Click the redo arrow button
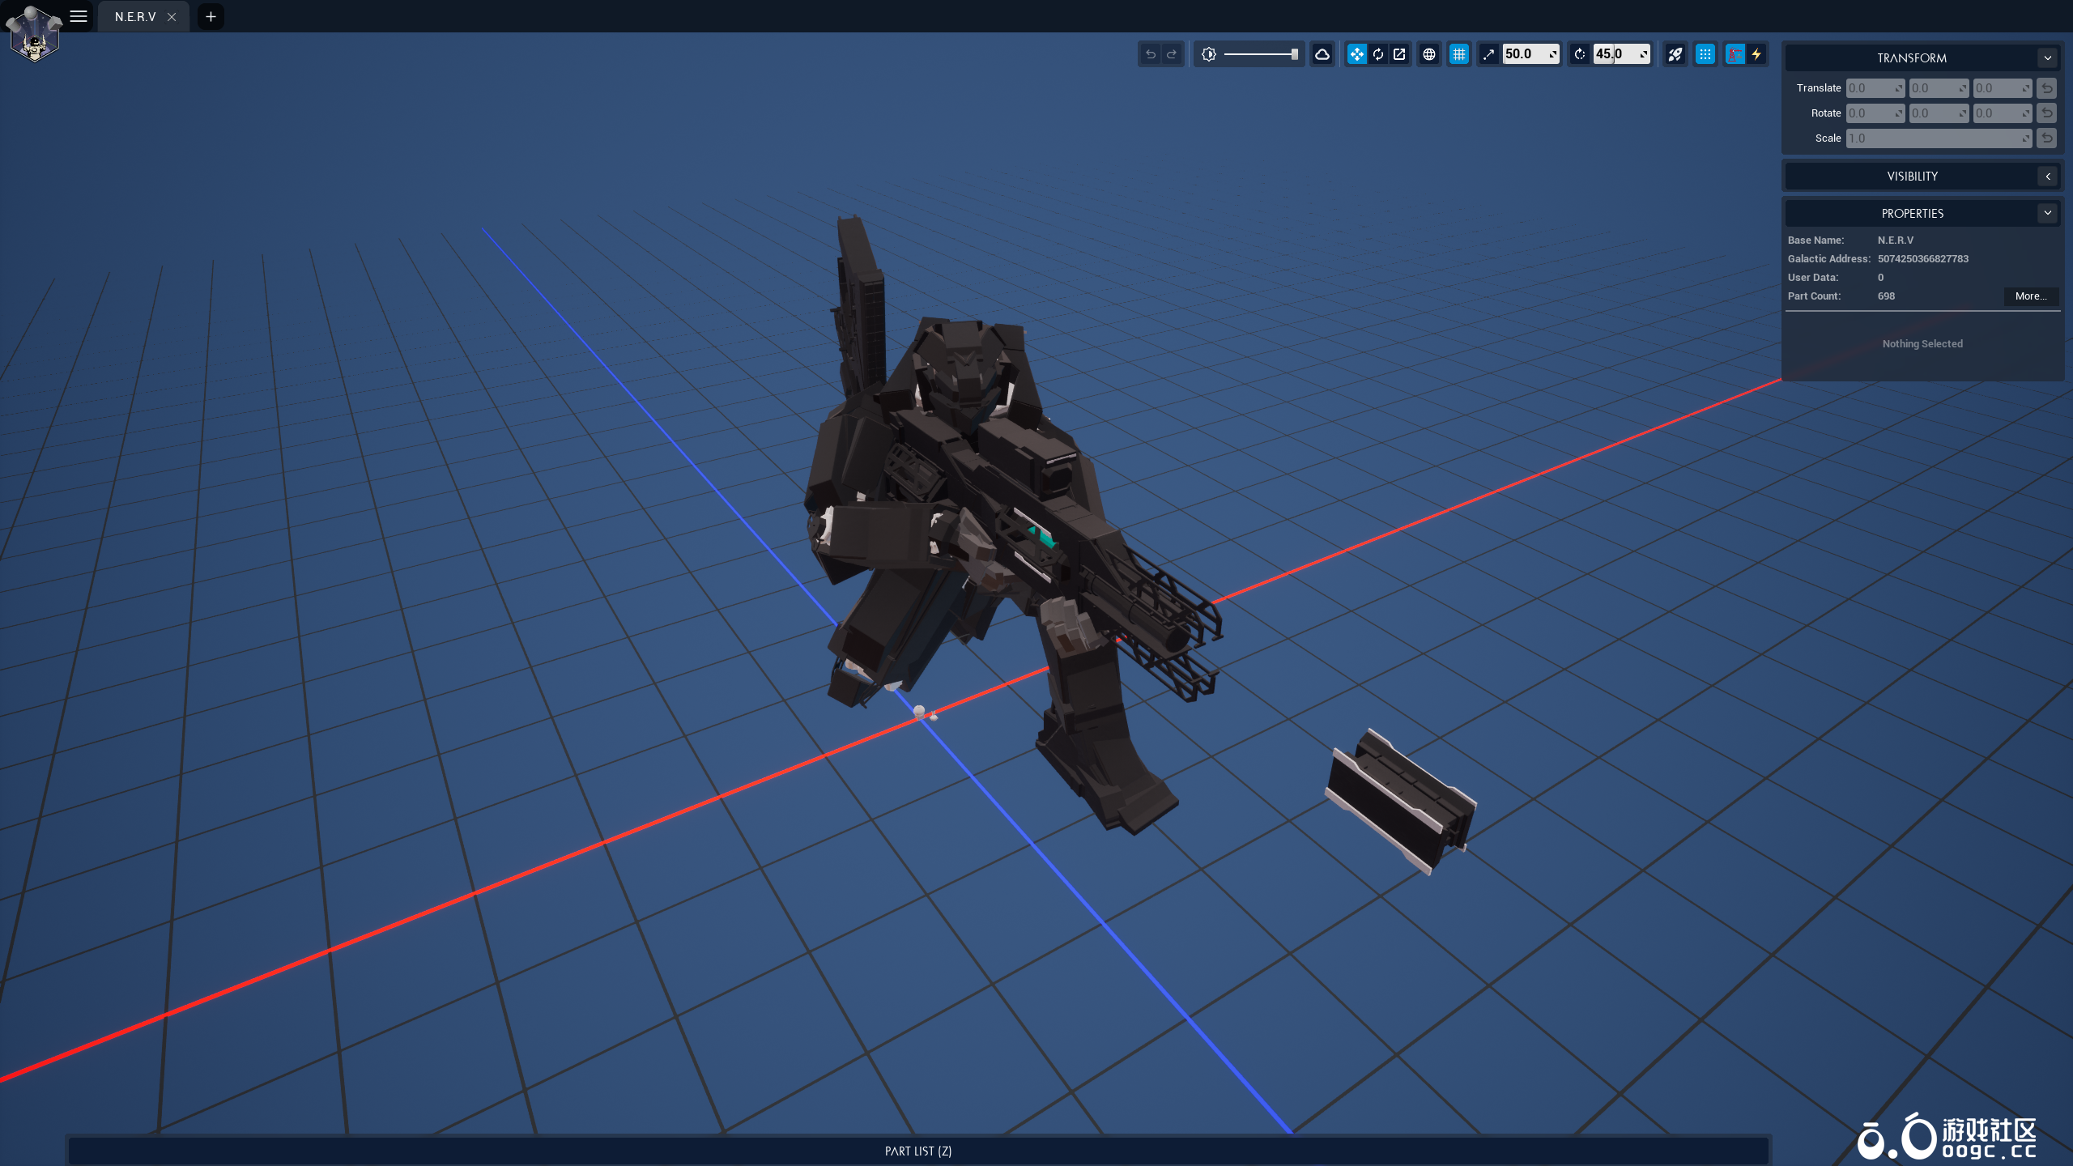The height and width of the screenshot is (1166, 2073). (x=1172, y=54)
